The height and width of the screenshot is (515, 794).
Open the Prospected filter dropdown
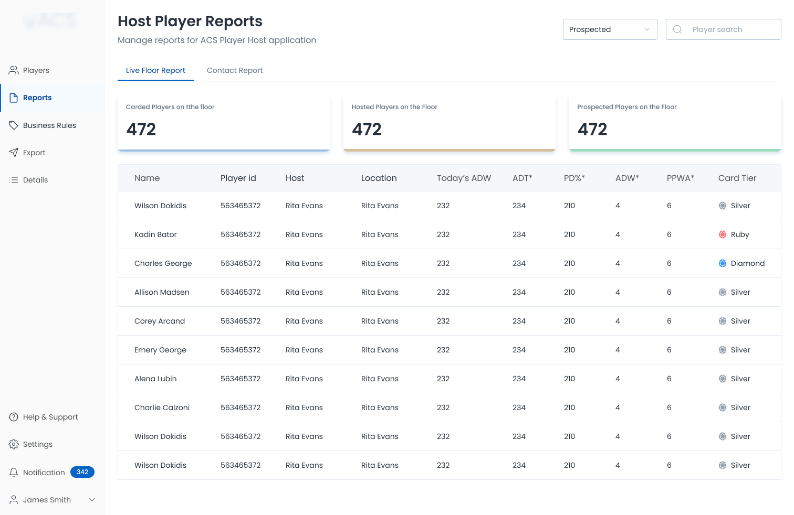(x=610, y=29)
